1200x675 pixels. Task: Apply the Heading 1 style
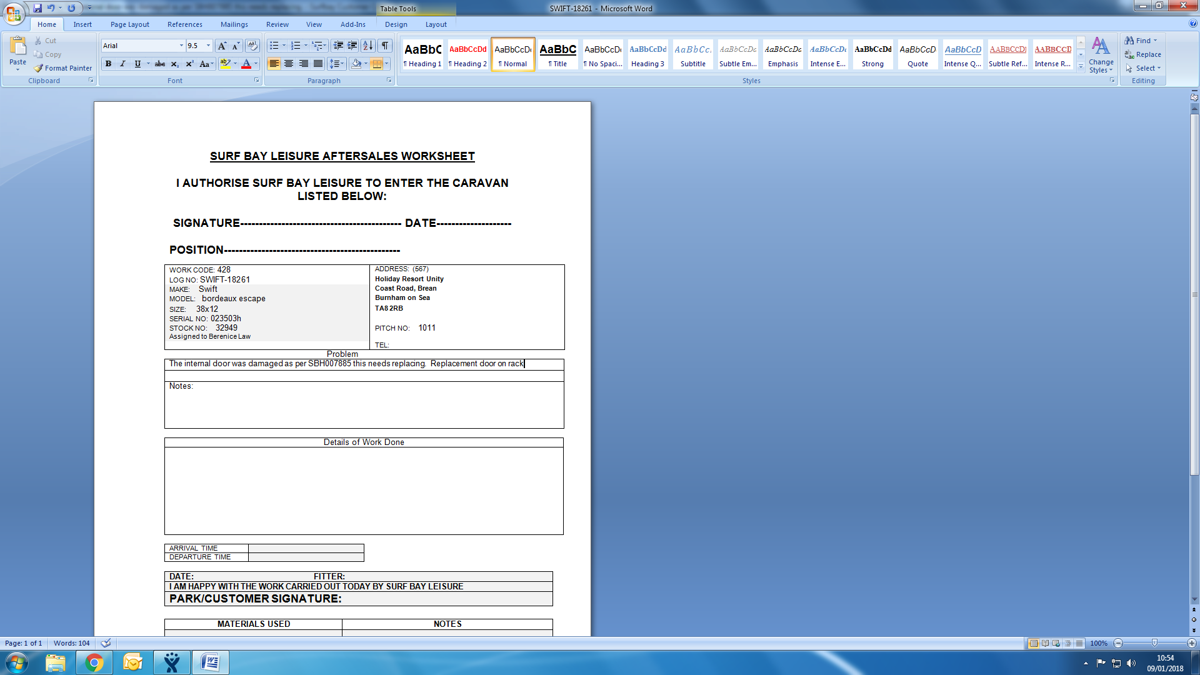[x=422, y=55]
